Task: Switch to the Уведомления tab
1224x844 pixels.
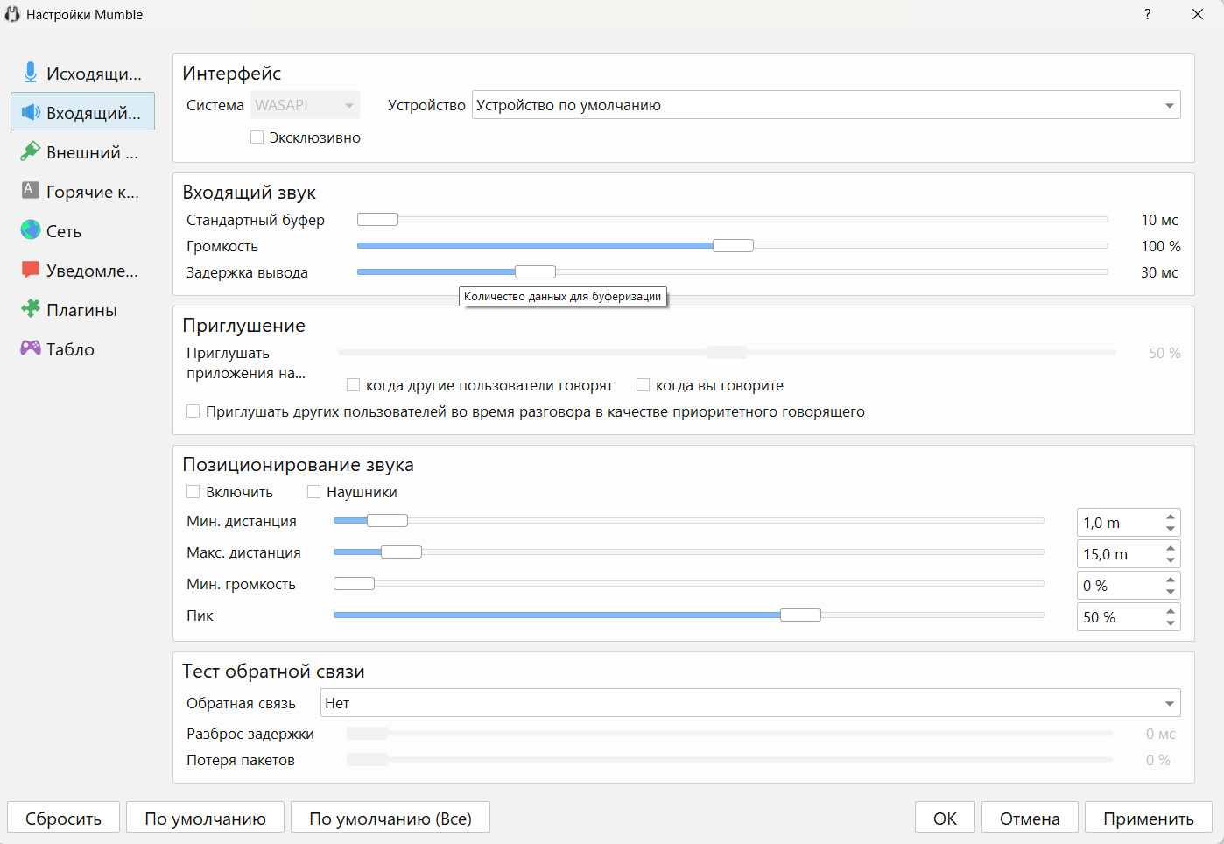Action: pyautogui.click(x=82, y=270)
